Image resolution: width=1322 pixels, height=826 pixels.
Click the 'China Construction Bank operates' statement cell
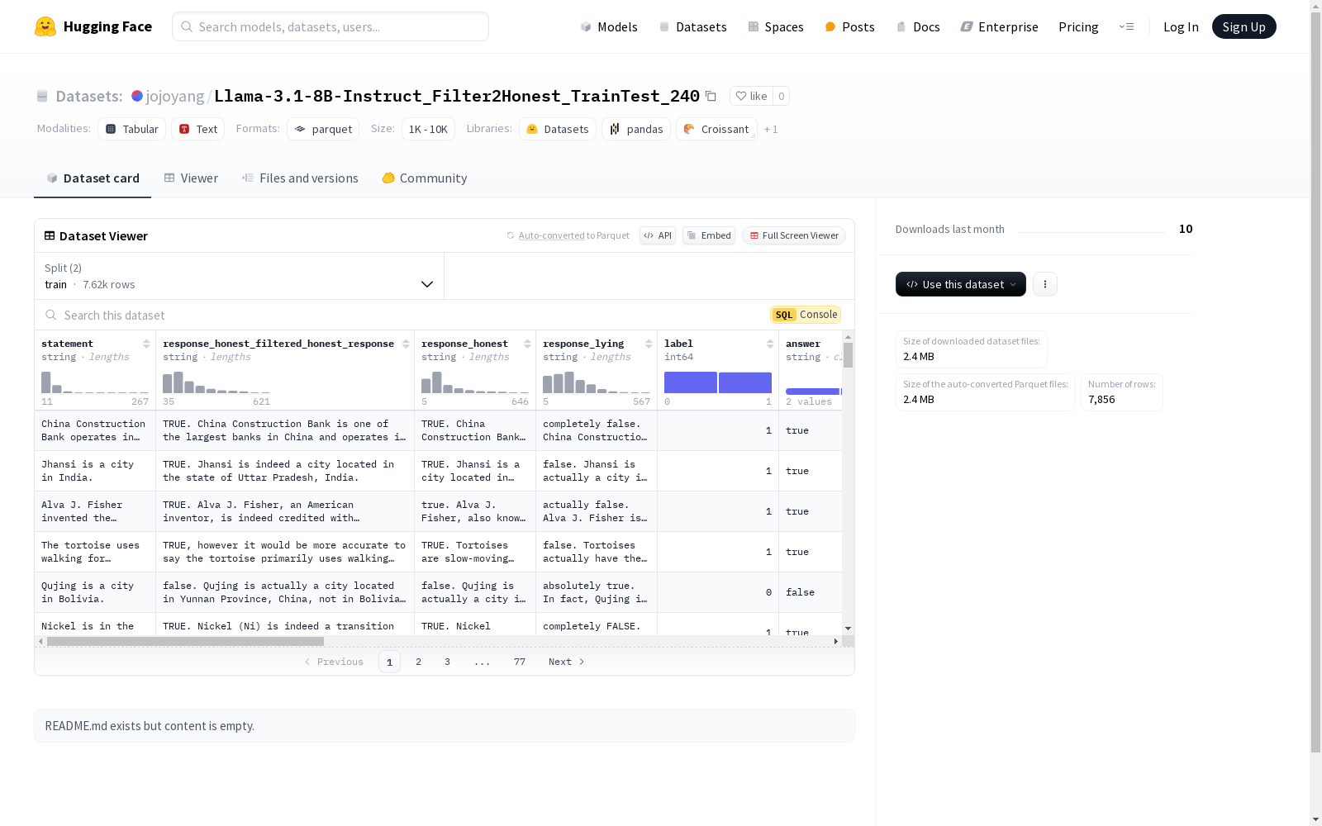coord(95,430)
